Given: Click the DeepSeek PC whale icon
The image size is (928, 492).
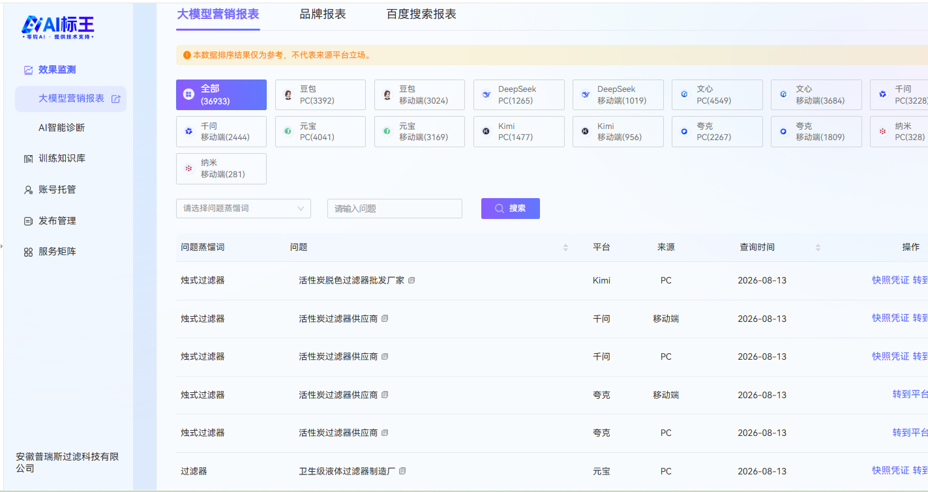Looking at the screenshot, I should (486, 94).
